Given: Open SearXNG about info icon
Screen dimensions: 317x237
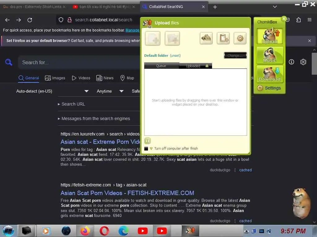Looking at the screenshot, I should point(291,62).
